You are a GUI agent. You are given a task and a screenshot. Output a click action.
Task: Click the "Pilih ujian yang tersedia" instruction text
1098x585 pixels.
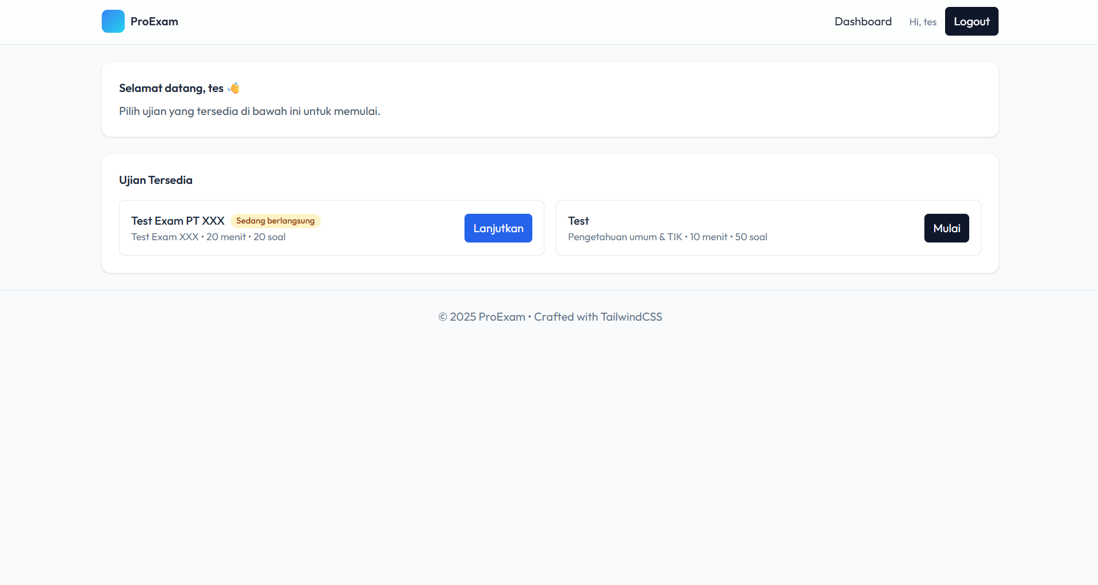249,111
